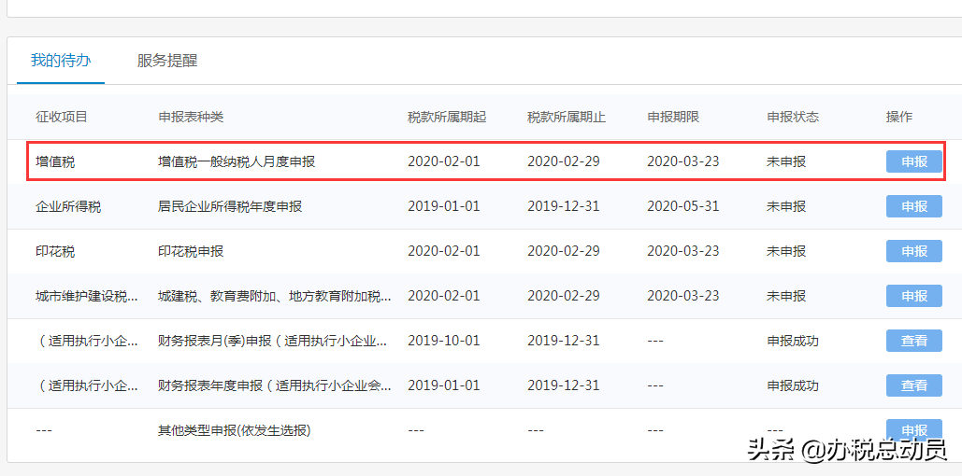Select 增值税一般纳税人月度申报 text
Viewport: 962px width, 476px height.
click(237, 161)
